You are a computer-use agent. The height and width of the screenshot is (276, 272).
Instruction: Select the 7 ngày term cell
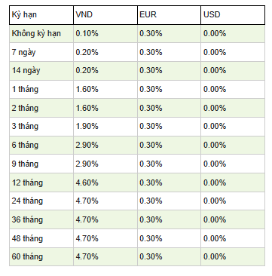click(x=41, y=52)
